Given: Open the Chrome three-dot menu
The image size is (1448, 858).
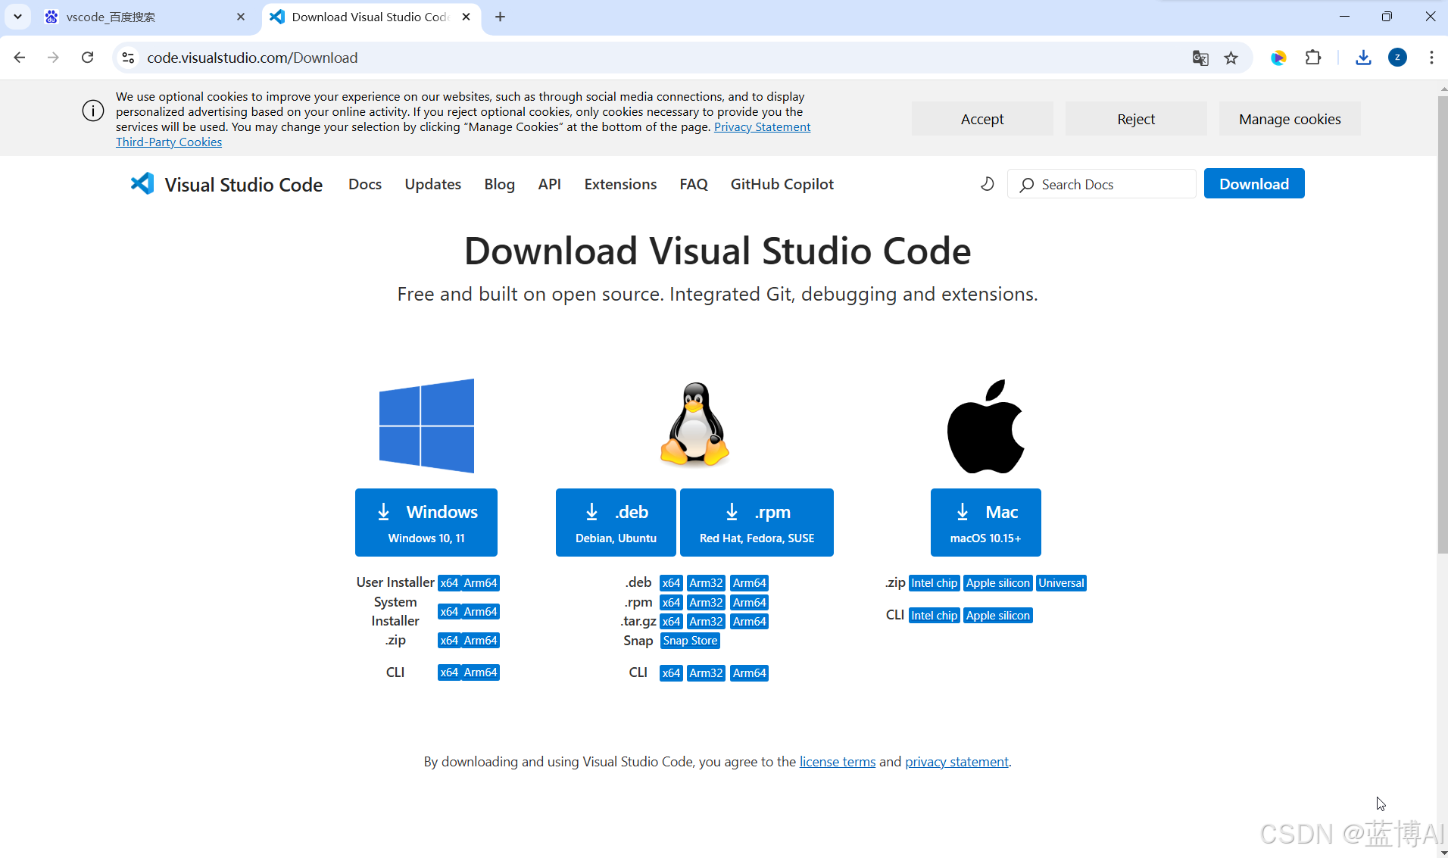Looking at the screenshot, I should (x=1431, y=58).
